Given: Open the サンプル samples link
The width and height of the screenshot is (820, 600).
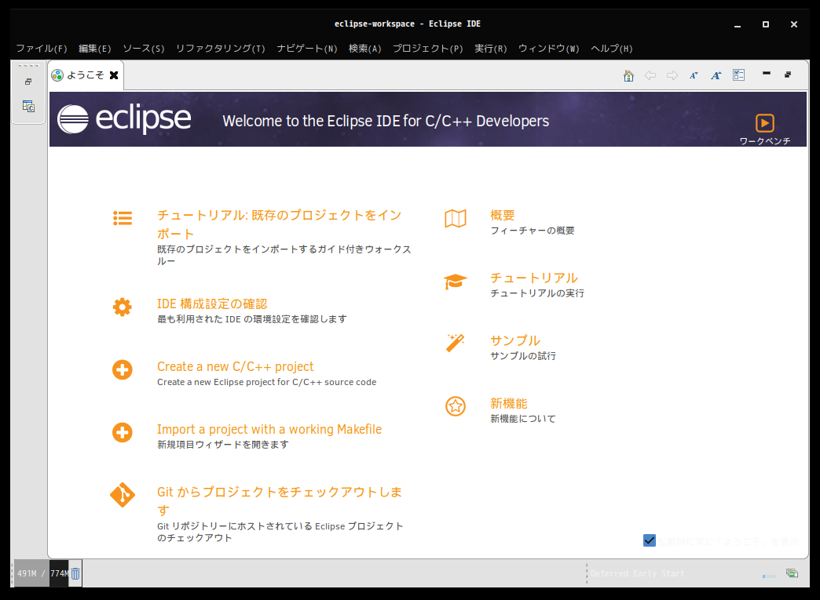Looking at the screenshot, I should (x=515, y=340).
